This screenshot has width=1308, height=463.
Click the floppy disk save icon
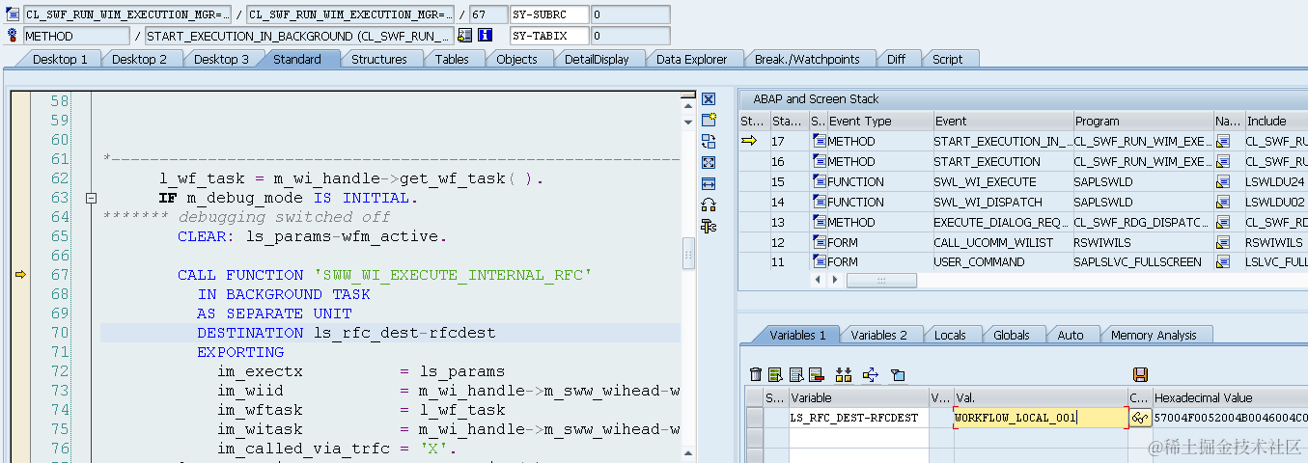pyautogui.click(x=1140, y=374)
